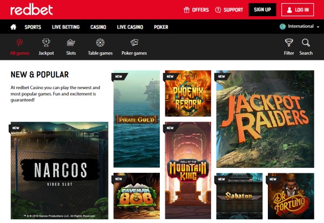
Task: Click the redbet logo
Action: click(x=32, y=9)
